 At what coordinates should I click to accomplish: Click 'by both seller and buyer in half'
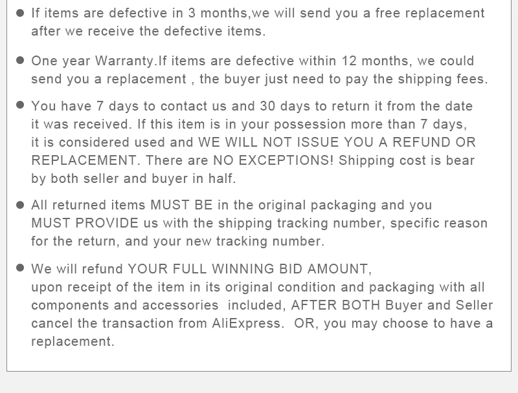pyautogui.click(x=133, y=178)
